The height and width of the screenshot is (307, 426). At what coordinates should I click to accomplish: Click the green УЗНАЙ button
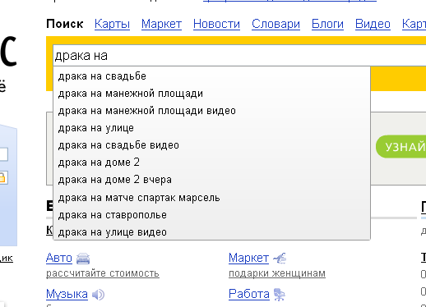coord(401,147)
